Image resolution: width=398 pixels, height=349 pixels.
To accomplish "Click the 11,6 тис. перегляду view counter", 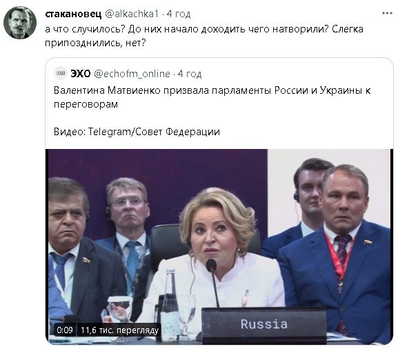I will pos(119,330).
